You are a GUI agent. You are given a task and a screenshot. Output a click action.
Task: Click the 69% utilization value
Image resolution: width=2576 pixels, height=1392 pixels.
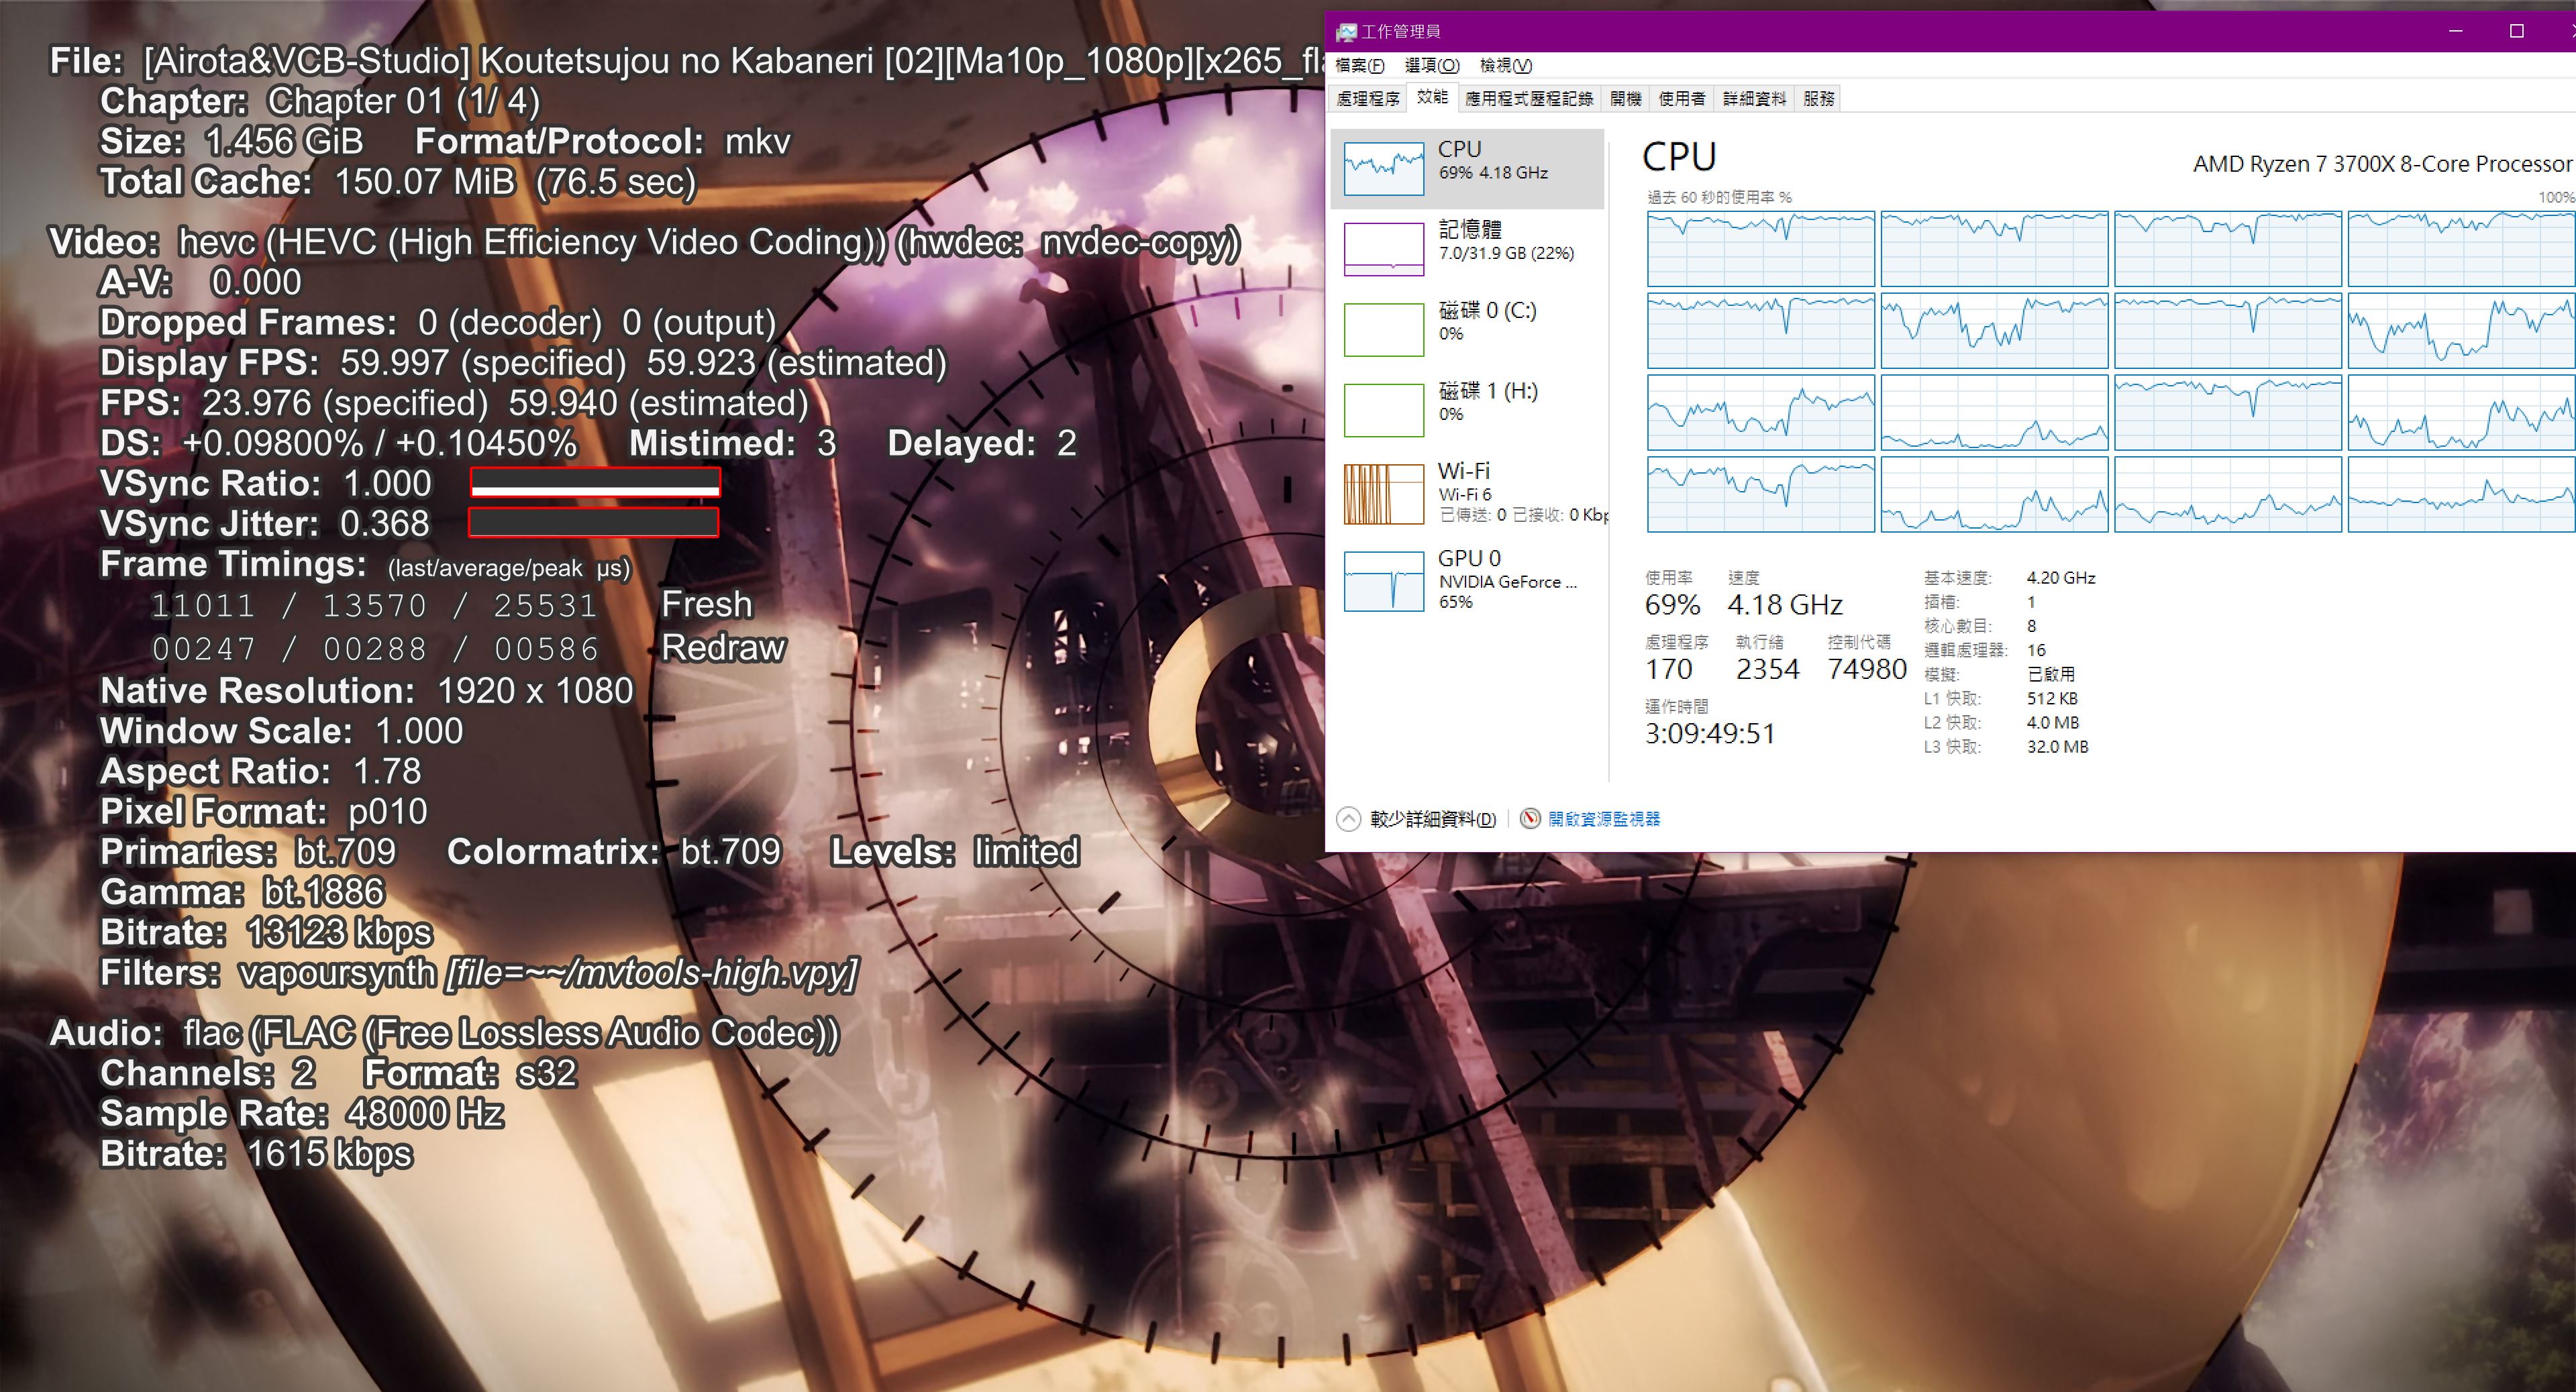point(1672,604)
